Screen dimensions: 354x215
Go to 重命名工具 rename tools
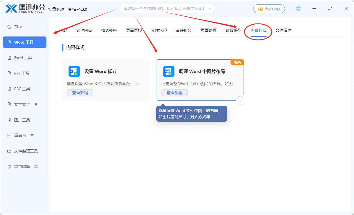coord(23,135)
